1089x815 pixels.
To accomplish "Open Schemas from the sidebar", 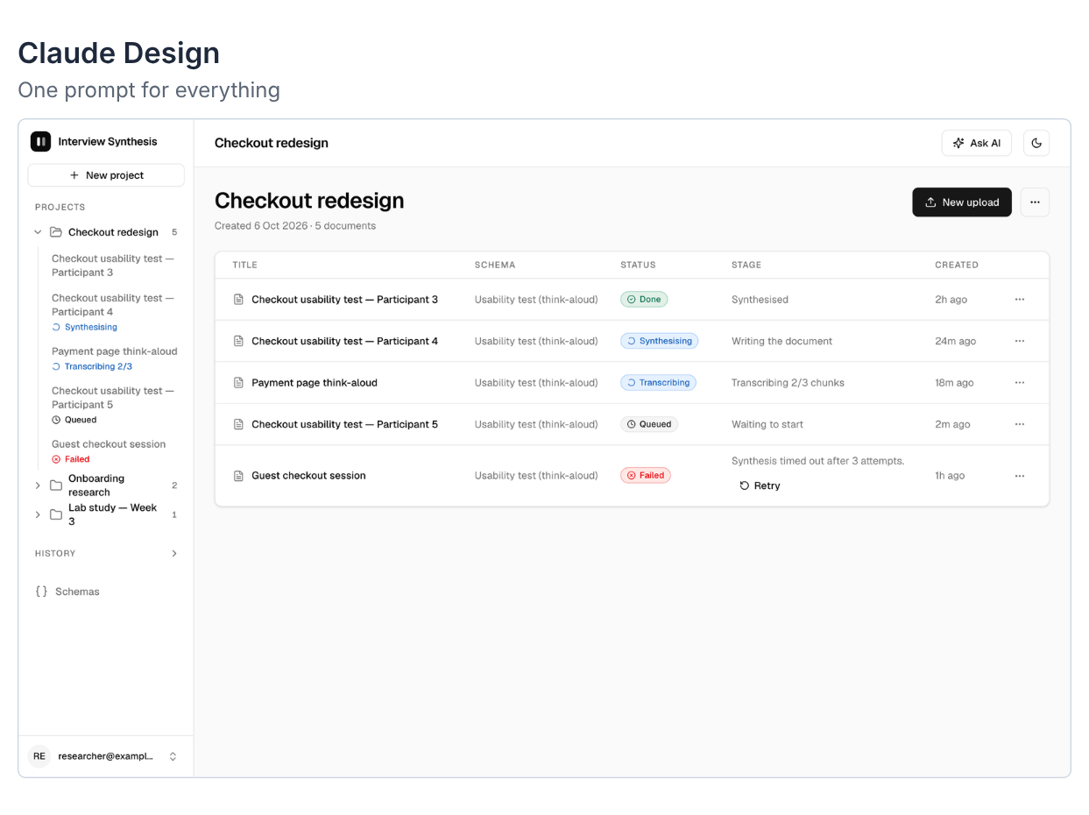I will [x=106, y=592].
